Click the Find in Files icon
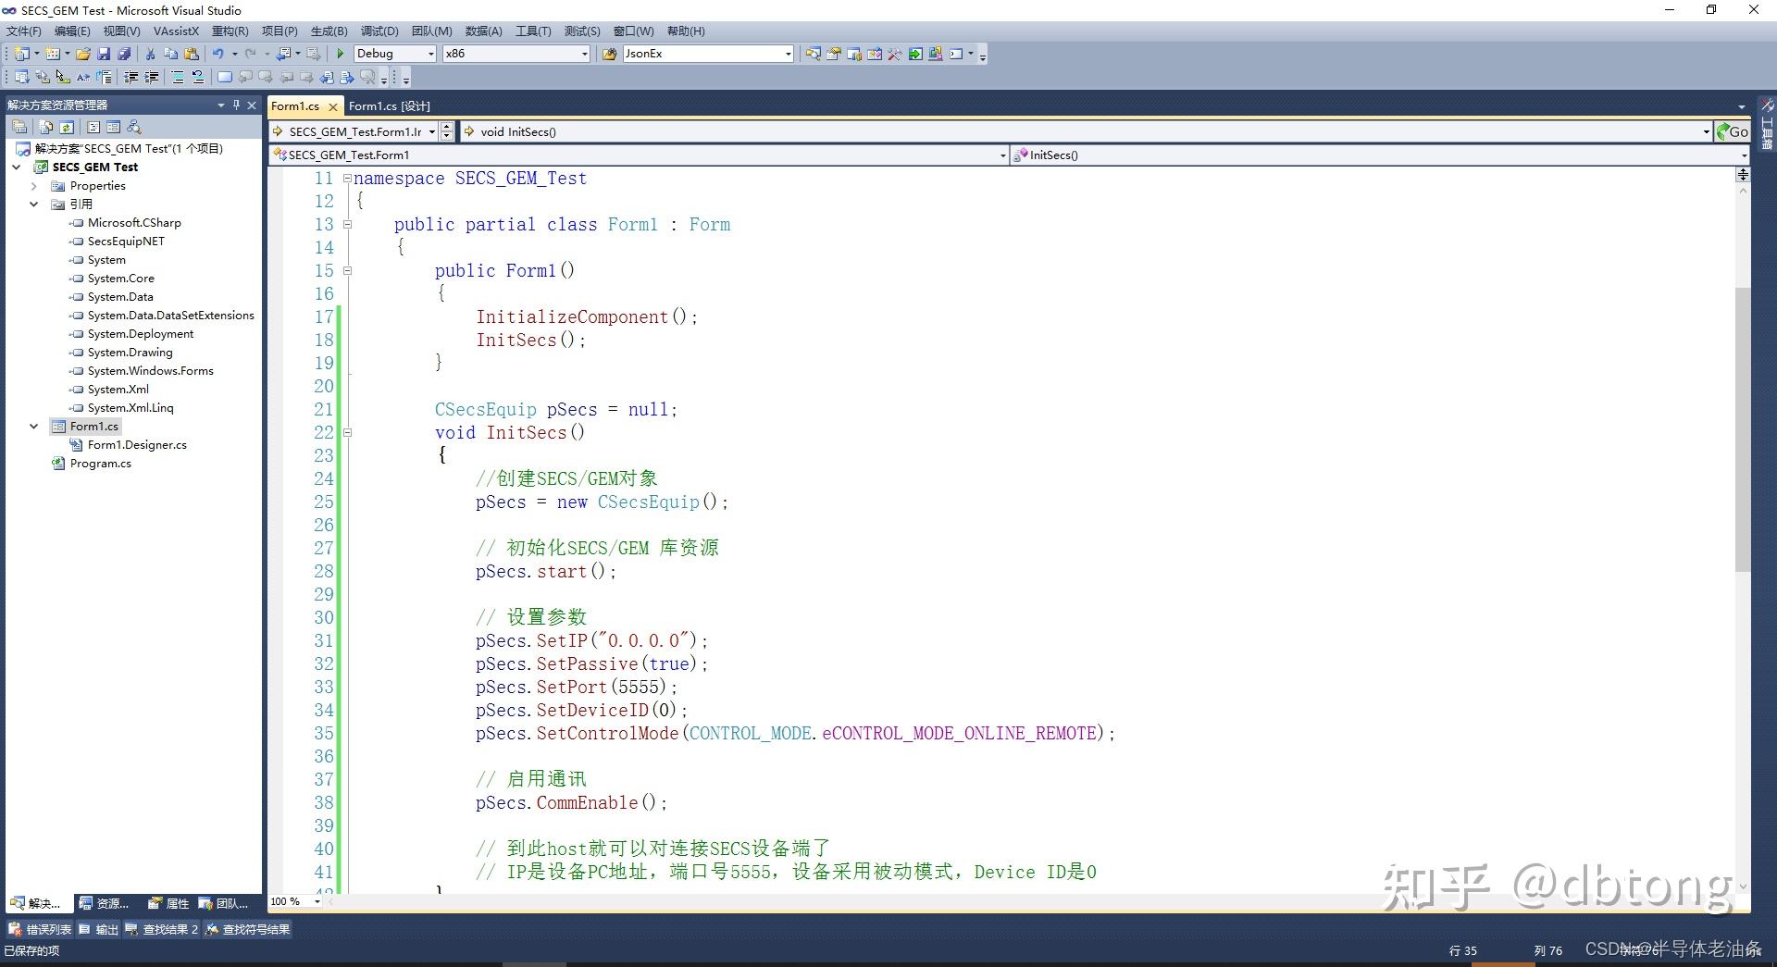 point(812,53)
